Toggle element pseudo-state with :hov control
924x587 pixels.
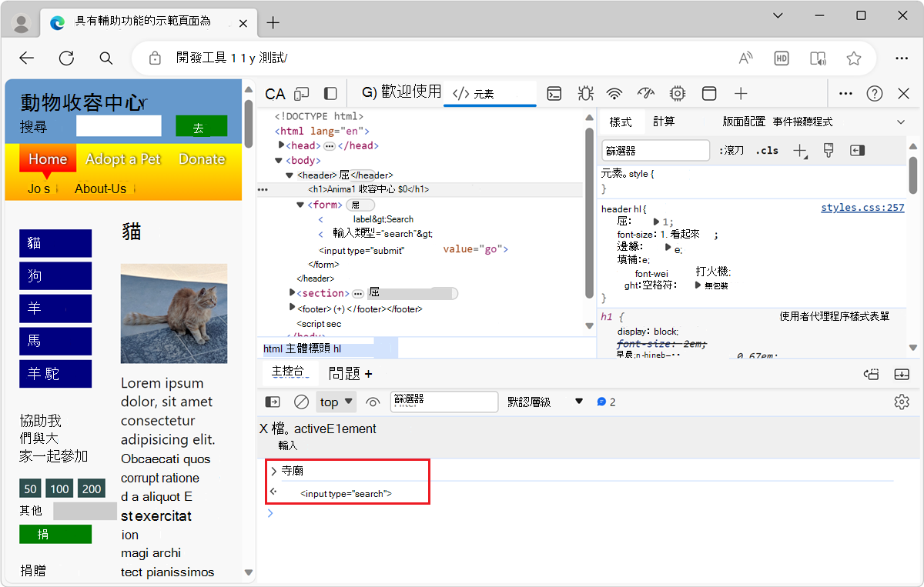pyautogui.click(x=730, y=150)
